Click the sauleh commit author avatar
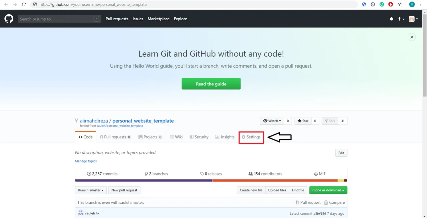Viewport: 427px width, 218px height. pyautogui.click(x=81, y=213)
